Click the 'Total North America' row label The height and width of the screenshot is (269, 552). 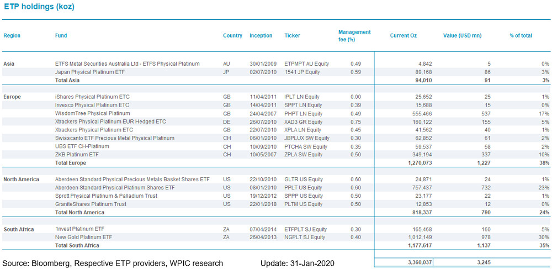80,212
